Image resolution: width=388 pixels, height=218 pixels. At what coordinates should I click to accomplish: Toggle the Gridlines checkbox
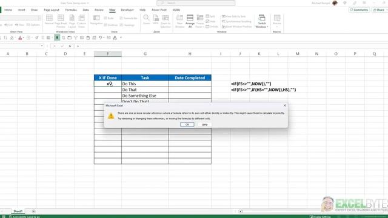tap(111, 25)
